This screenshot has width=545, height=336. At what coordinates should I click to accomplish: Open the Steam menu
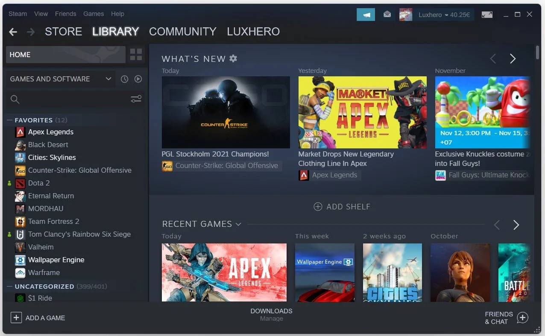(18, 14)
